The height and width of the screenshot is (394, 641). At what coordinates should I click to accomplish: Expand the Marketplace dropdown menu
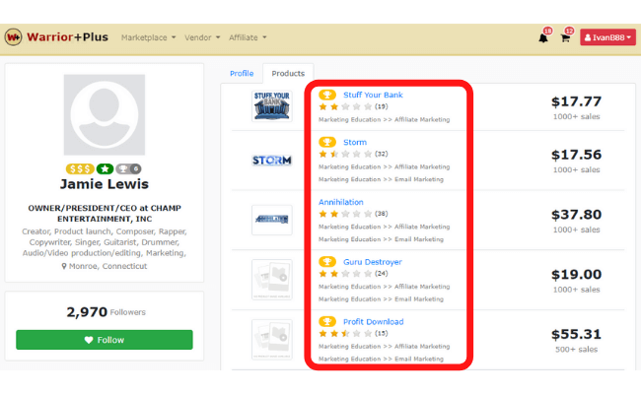pos(148,37)
